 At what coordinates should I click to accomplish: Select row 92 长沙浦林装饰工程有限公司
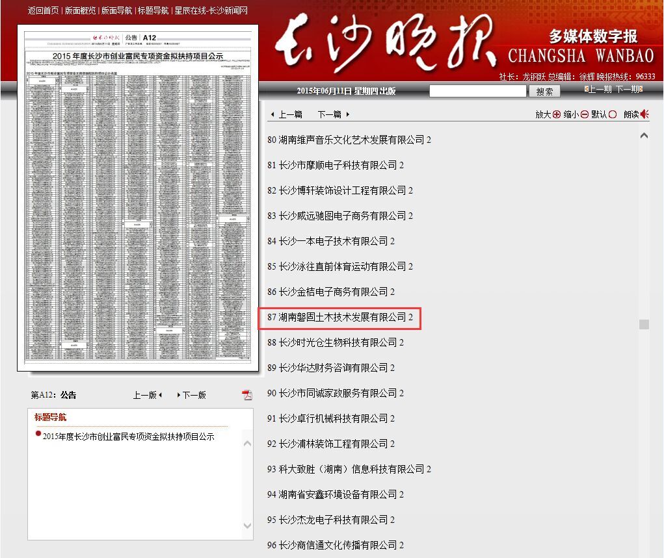click(331, 444)
